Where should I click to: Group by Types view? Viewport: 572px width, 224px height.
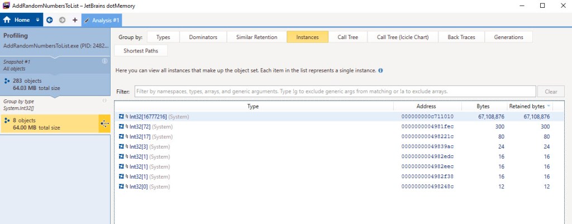(x=163, y=37)
